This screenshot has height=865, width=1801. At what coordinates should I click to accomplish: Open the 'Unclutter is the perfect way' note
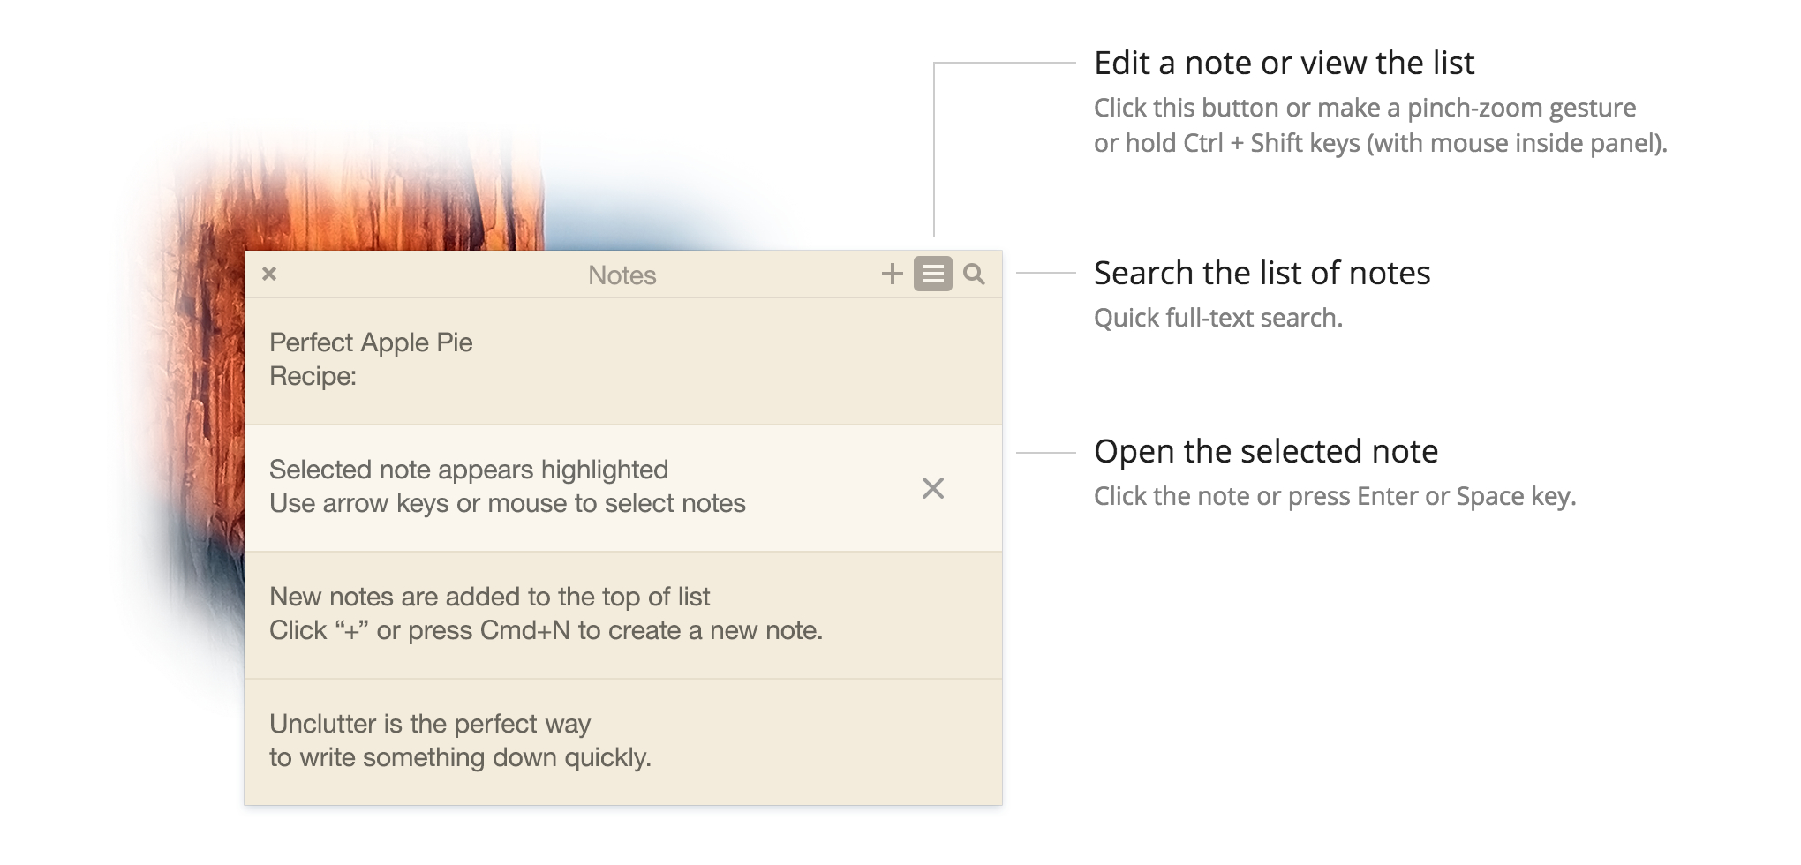pos(530,740)
